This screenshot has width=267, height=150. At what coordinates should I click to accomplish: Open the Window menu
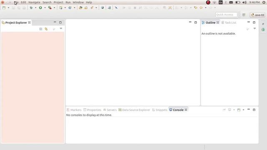pyautogui.click(x=78, y=2)
